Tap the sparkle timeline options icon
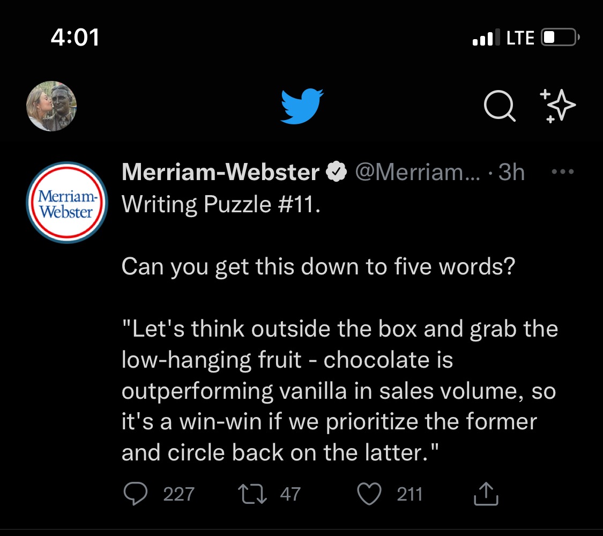This screenshot has width=603, height=536. [557, 106]
